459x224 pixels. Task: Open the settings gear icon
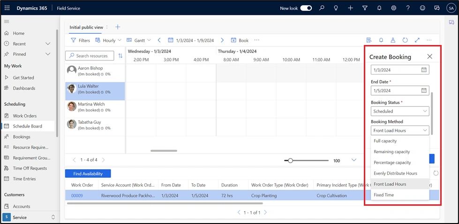click(x=394, y=8)
